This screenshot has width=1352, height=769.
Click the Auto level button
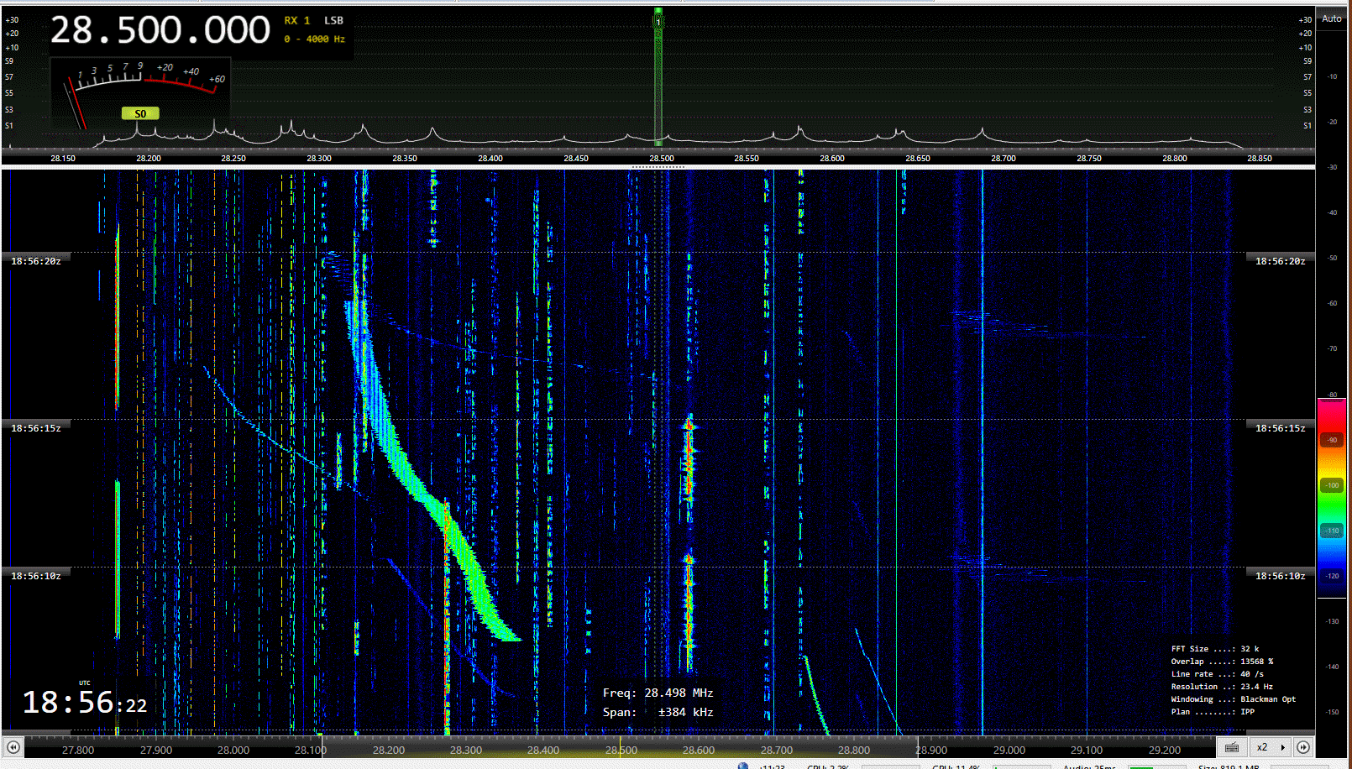click(1332, 18)
